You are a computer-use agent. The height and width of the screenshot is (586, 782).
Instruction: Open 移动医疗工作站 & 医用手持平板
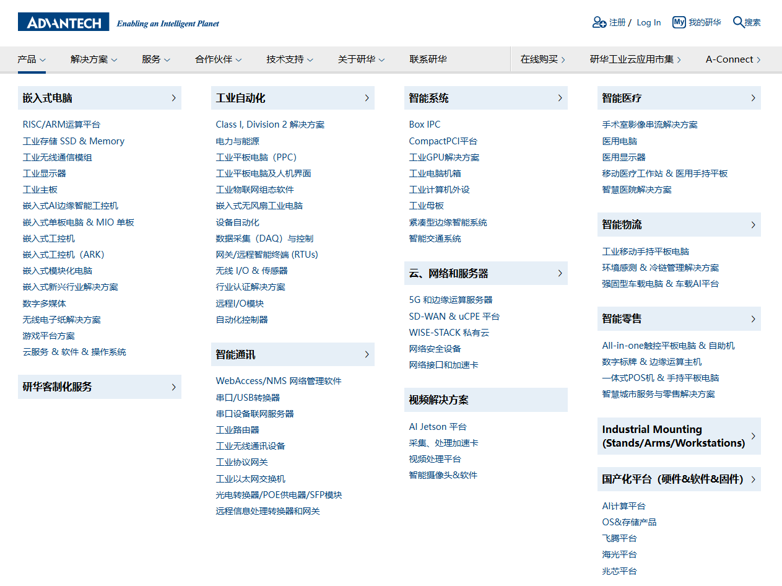pyautogui.click(x=665, y=173)
